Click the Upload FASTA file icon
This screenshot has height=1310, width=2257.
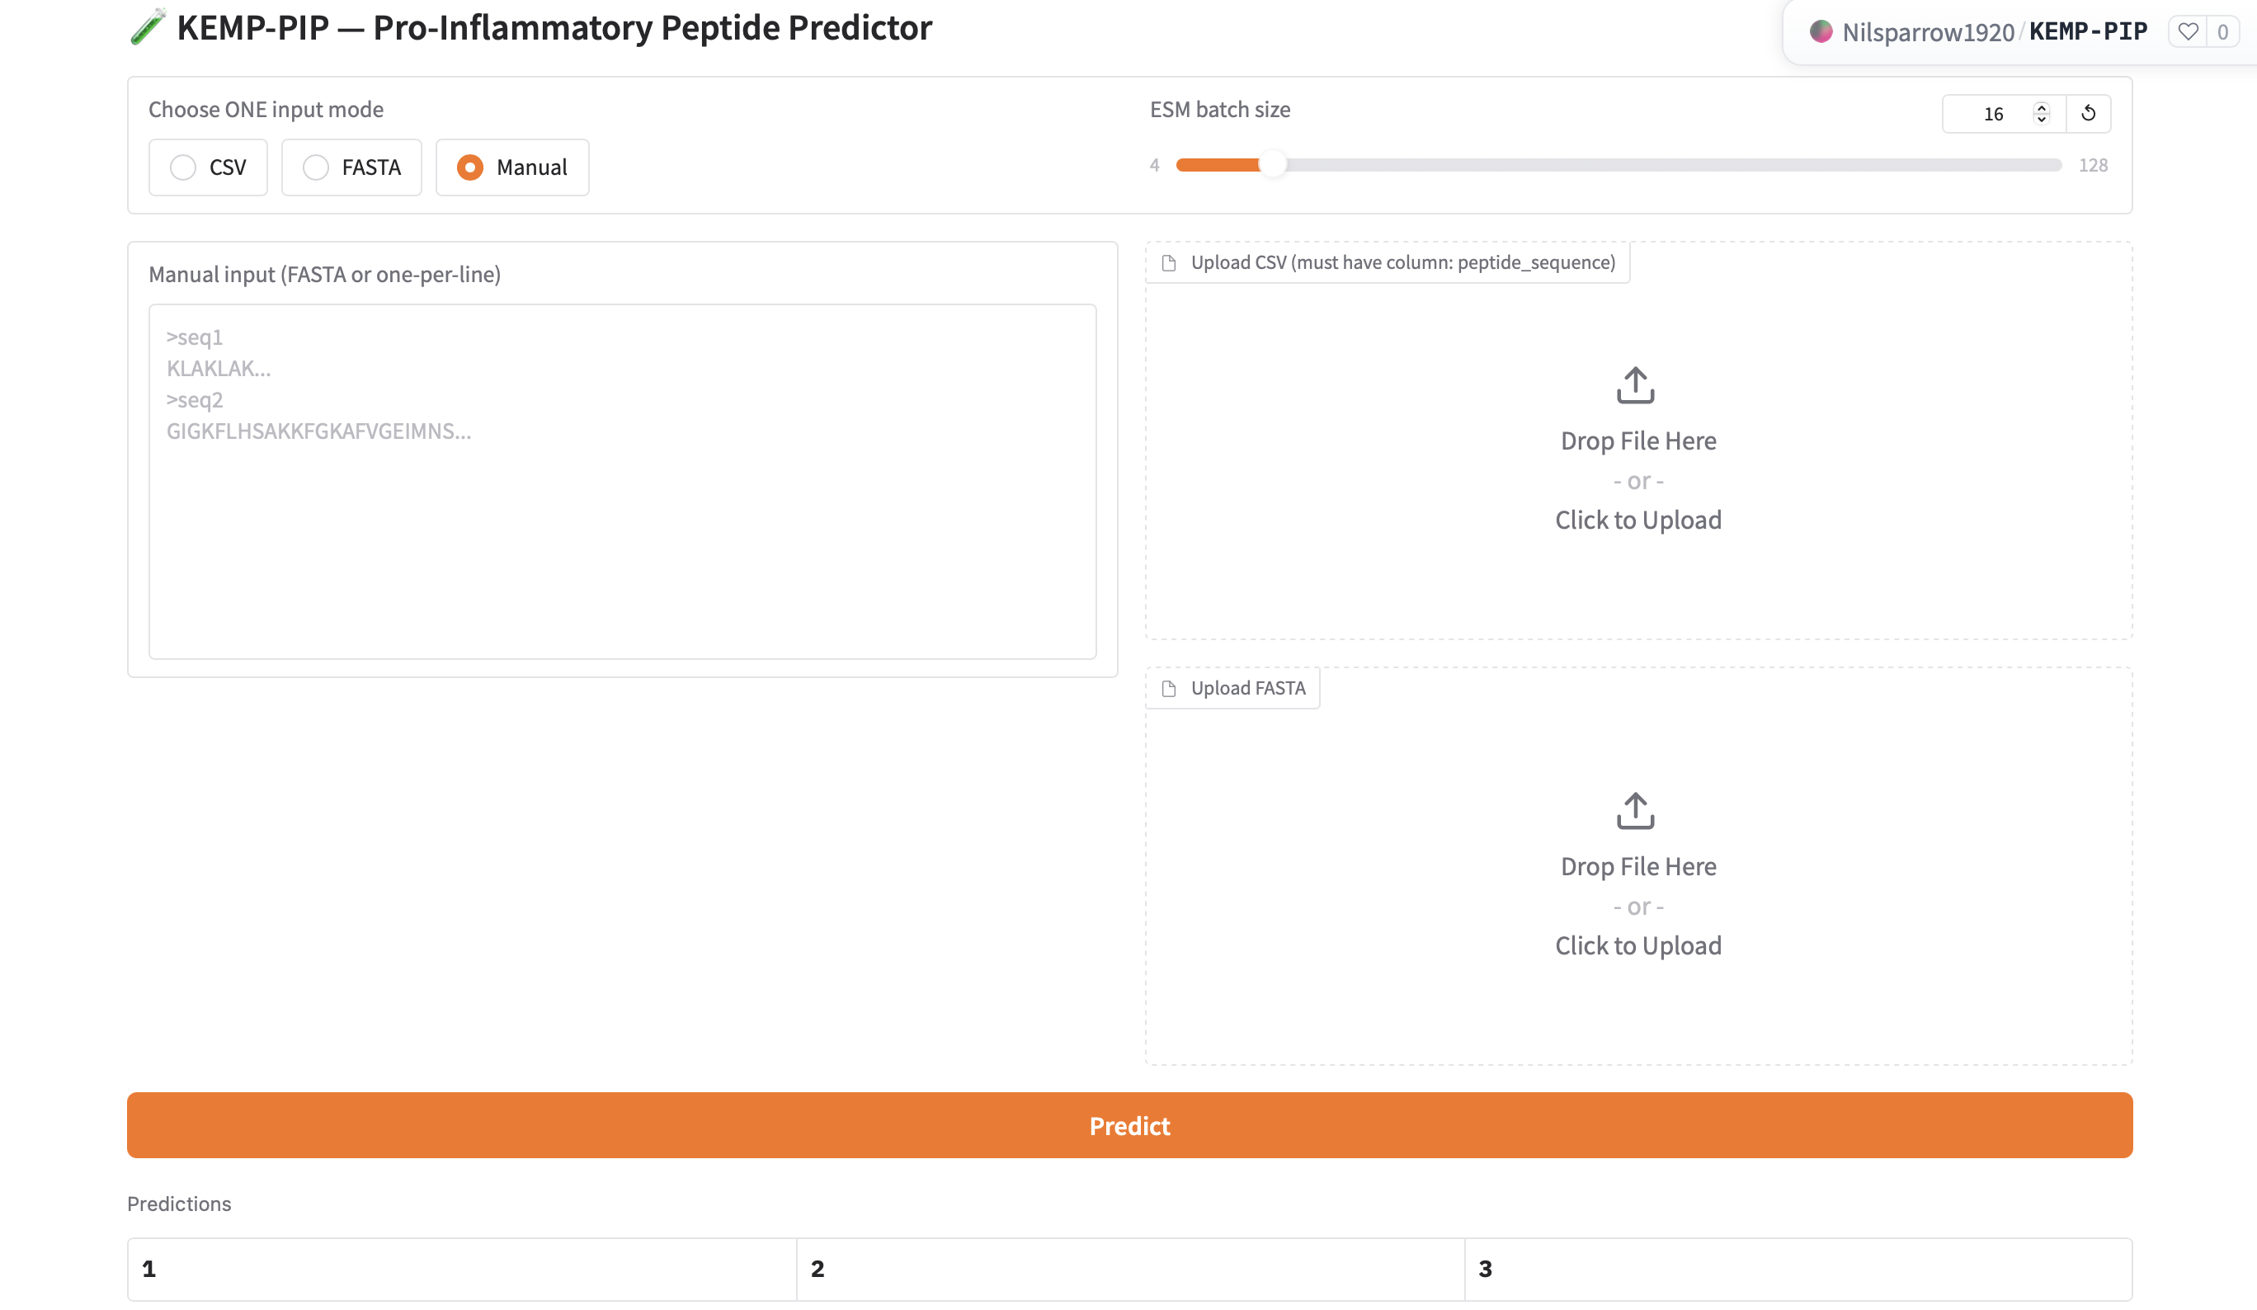coord(1169,689)
